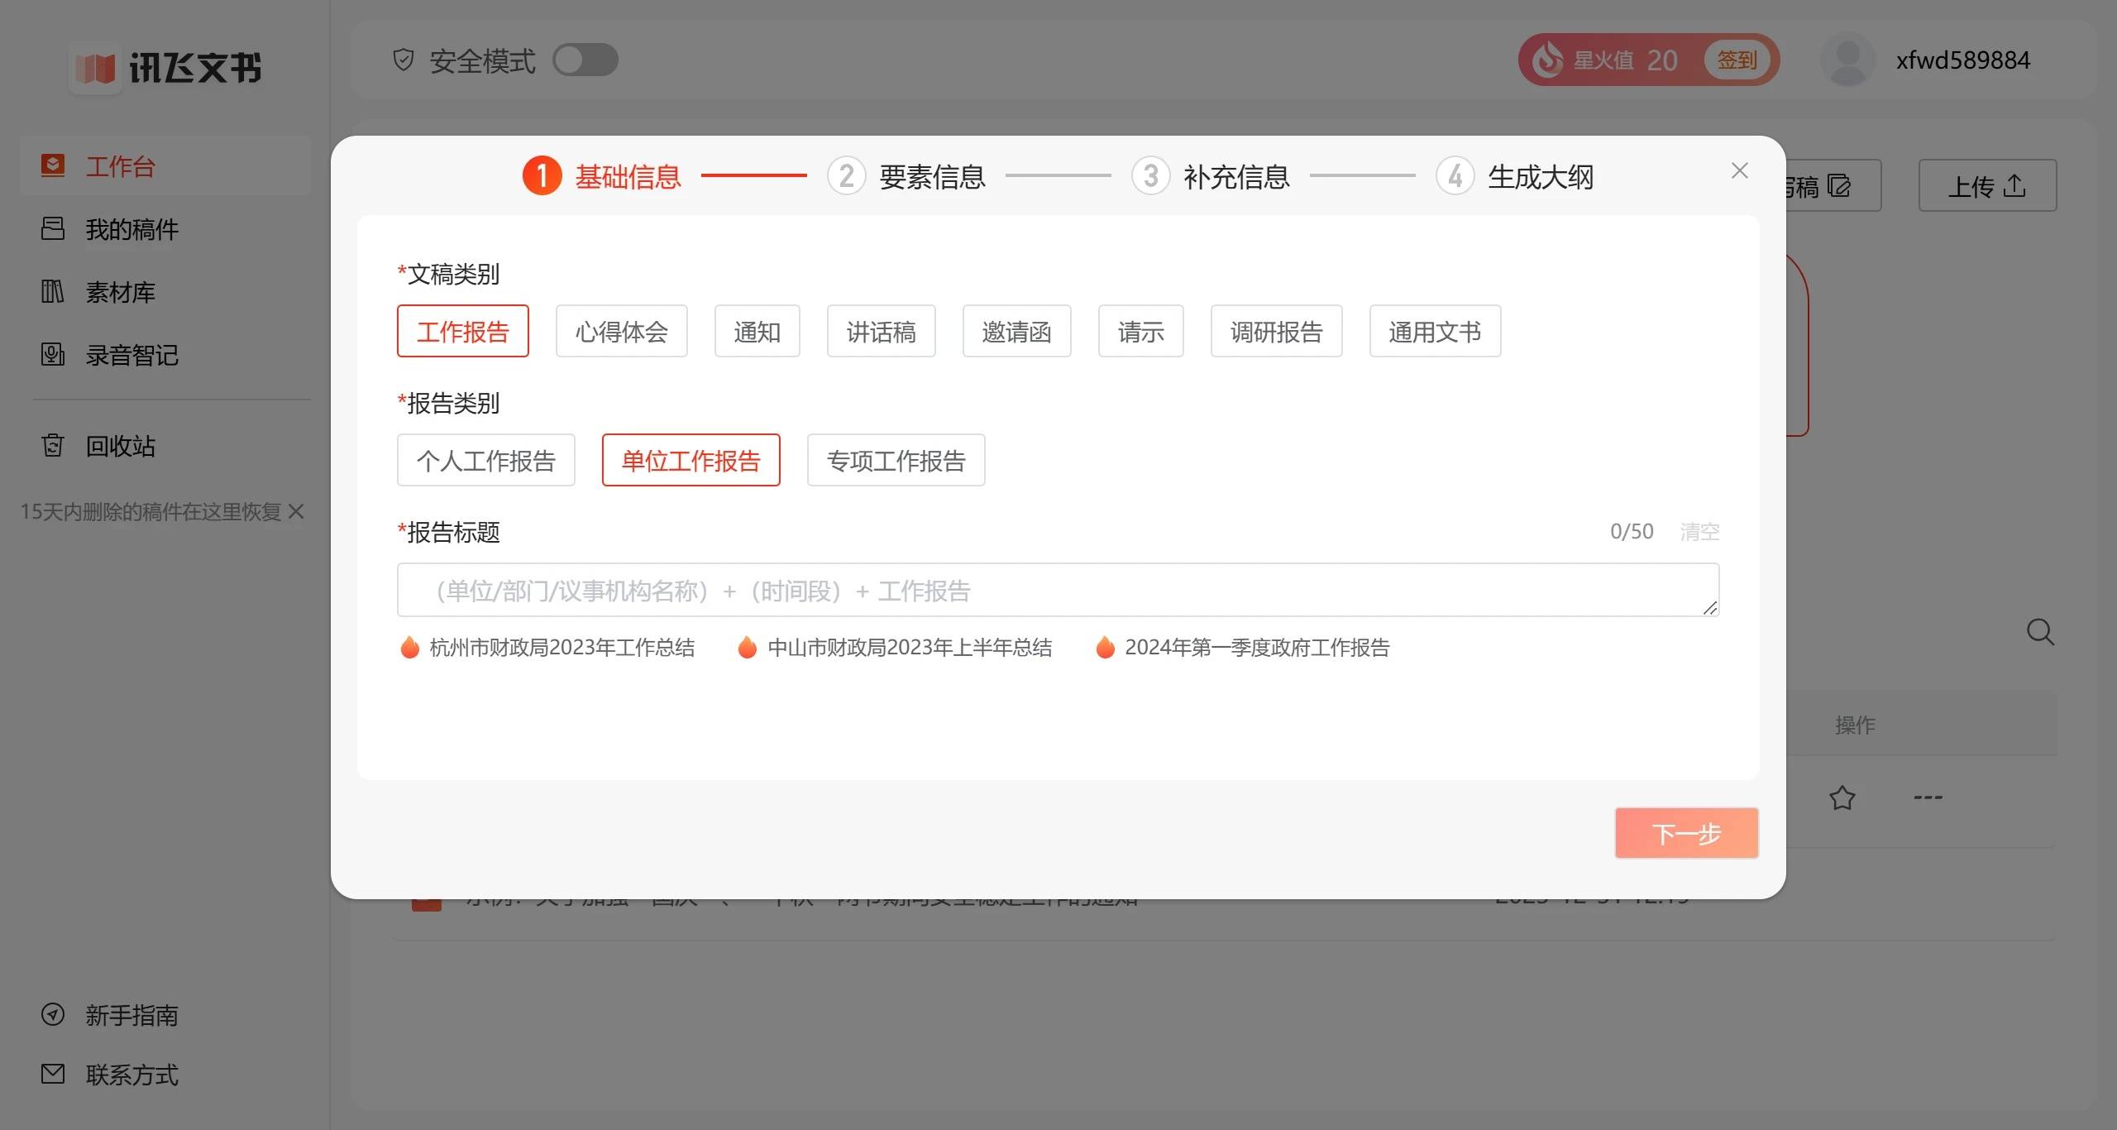Choose 个人工作报告 report type
This screenshot has width=2117, height=1130.
(x=486, y=460)
